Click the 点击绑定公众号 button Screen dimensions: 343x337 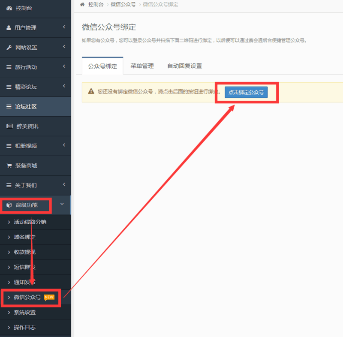tap(247, 92)
